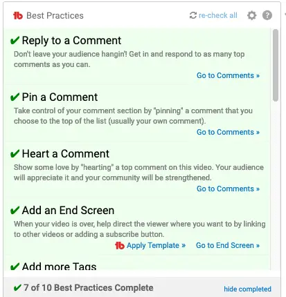Click the vertical scrollbar thumb in the list
This screenshot has height=297, width=286.
[275, 65]
